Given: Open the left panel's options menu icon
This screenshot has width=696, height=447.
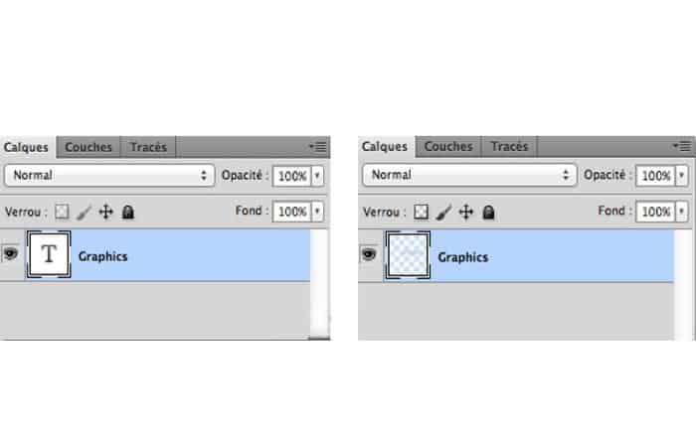Looking at the screenshot, I should click(317, 146).
